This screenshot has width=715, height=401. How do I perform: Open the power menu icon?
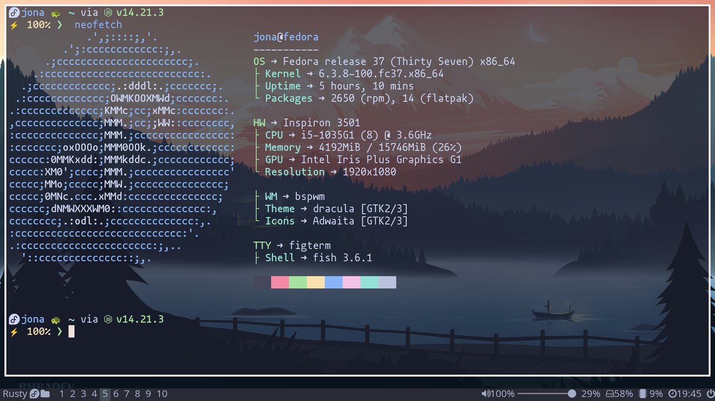[x=709, y=394]
